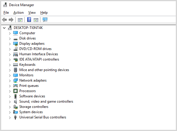Click the Keyboards category icon
The width and height of the screenshot is (177, 131).
click(x=16, y=65)
